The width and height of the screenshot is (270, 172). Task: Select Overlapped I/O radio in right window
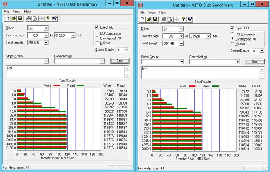(x=232, y=39)
